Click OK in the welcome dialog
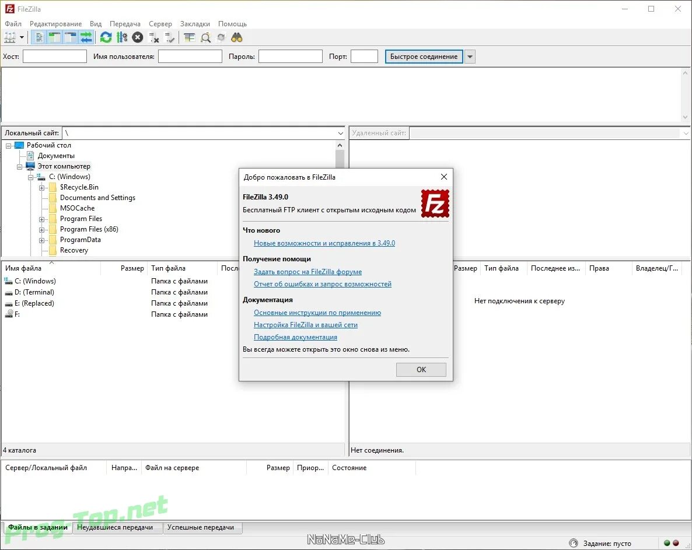 click(421, 370)
